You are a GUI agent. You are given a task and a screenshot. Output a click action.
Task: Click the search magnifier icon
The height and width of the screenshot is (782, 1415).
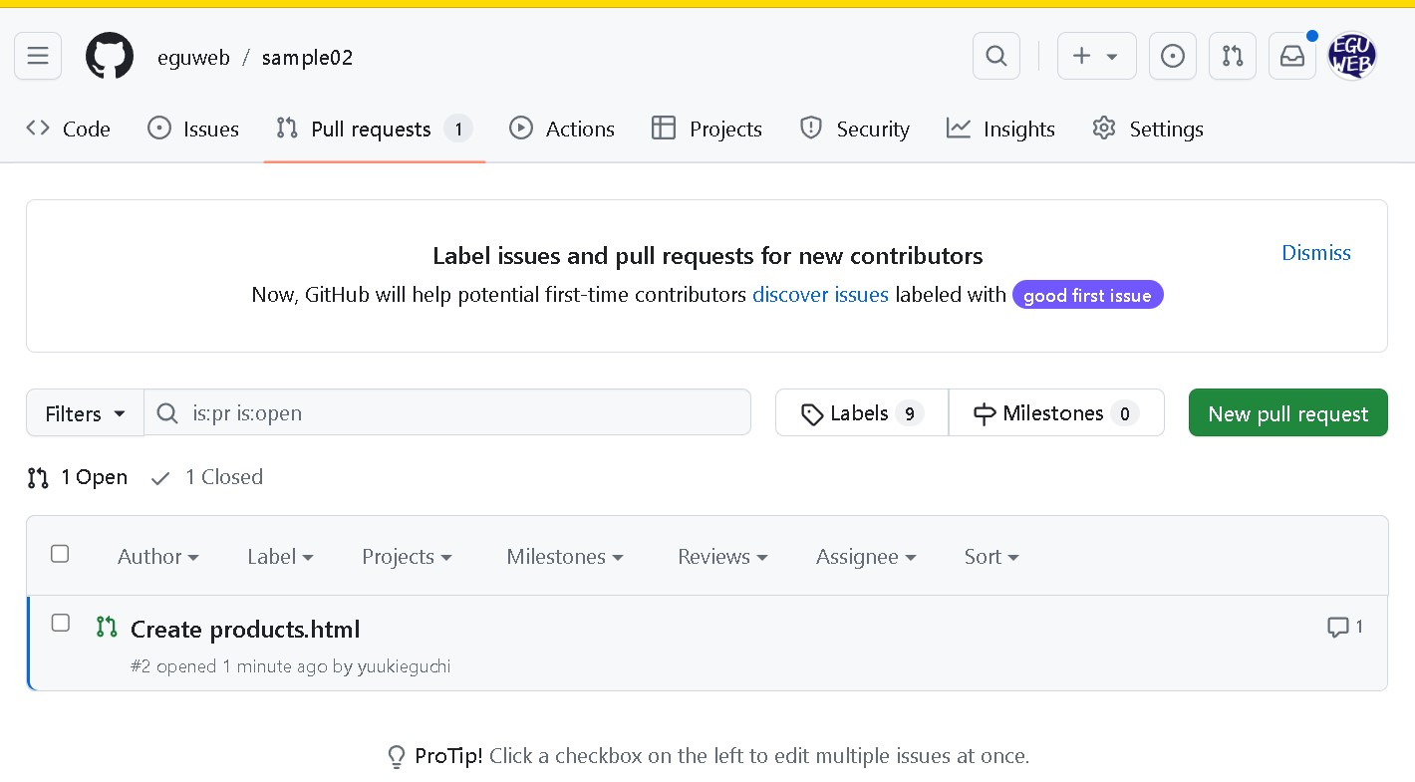point(995,56)
